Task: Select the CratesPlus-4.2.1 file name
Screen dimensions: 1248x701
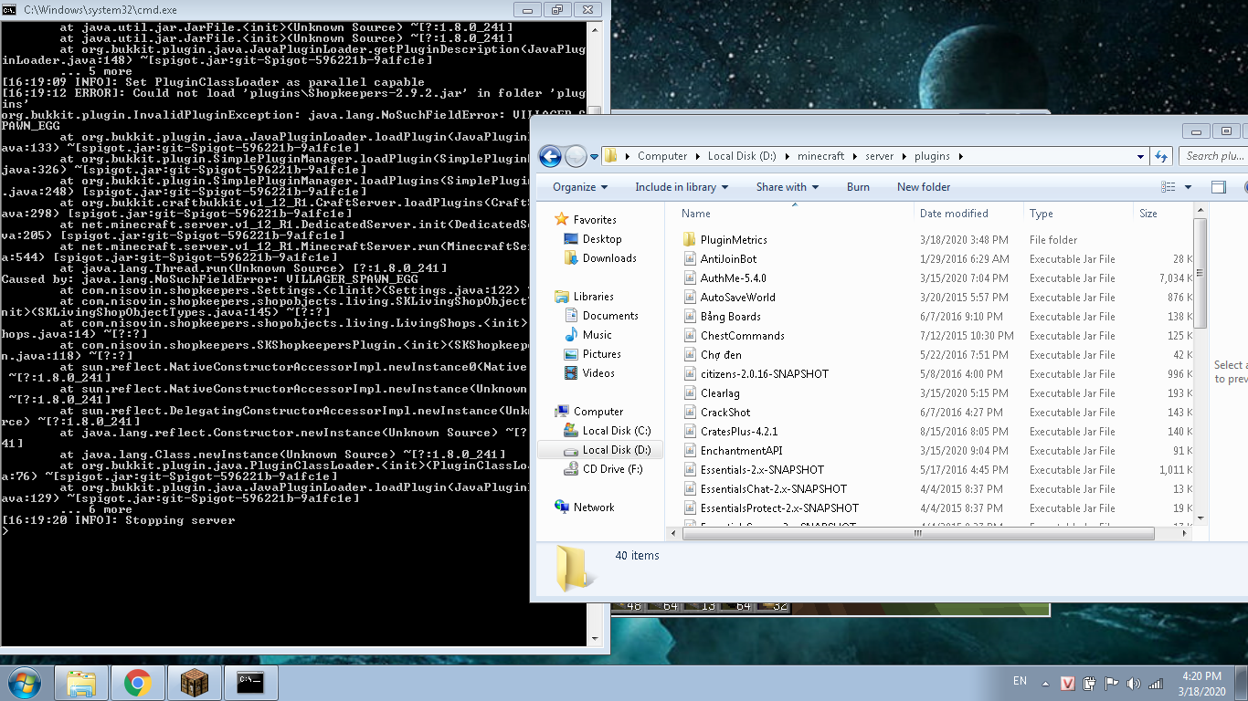Action: (739, 432)
